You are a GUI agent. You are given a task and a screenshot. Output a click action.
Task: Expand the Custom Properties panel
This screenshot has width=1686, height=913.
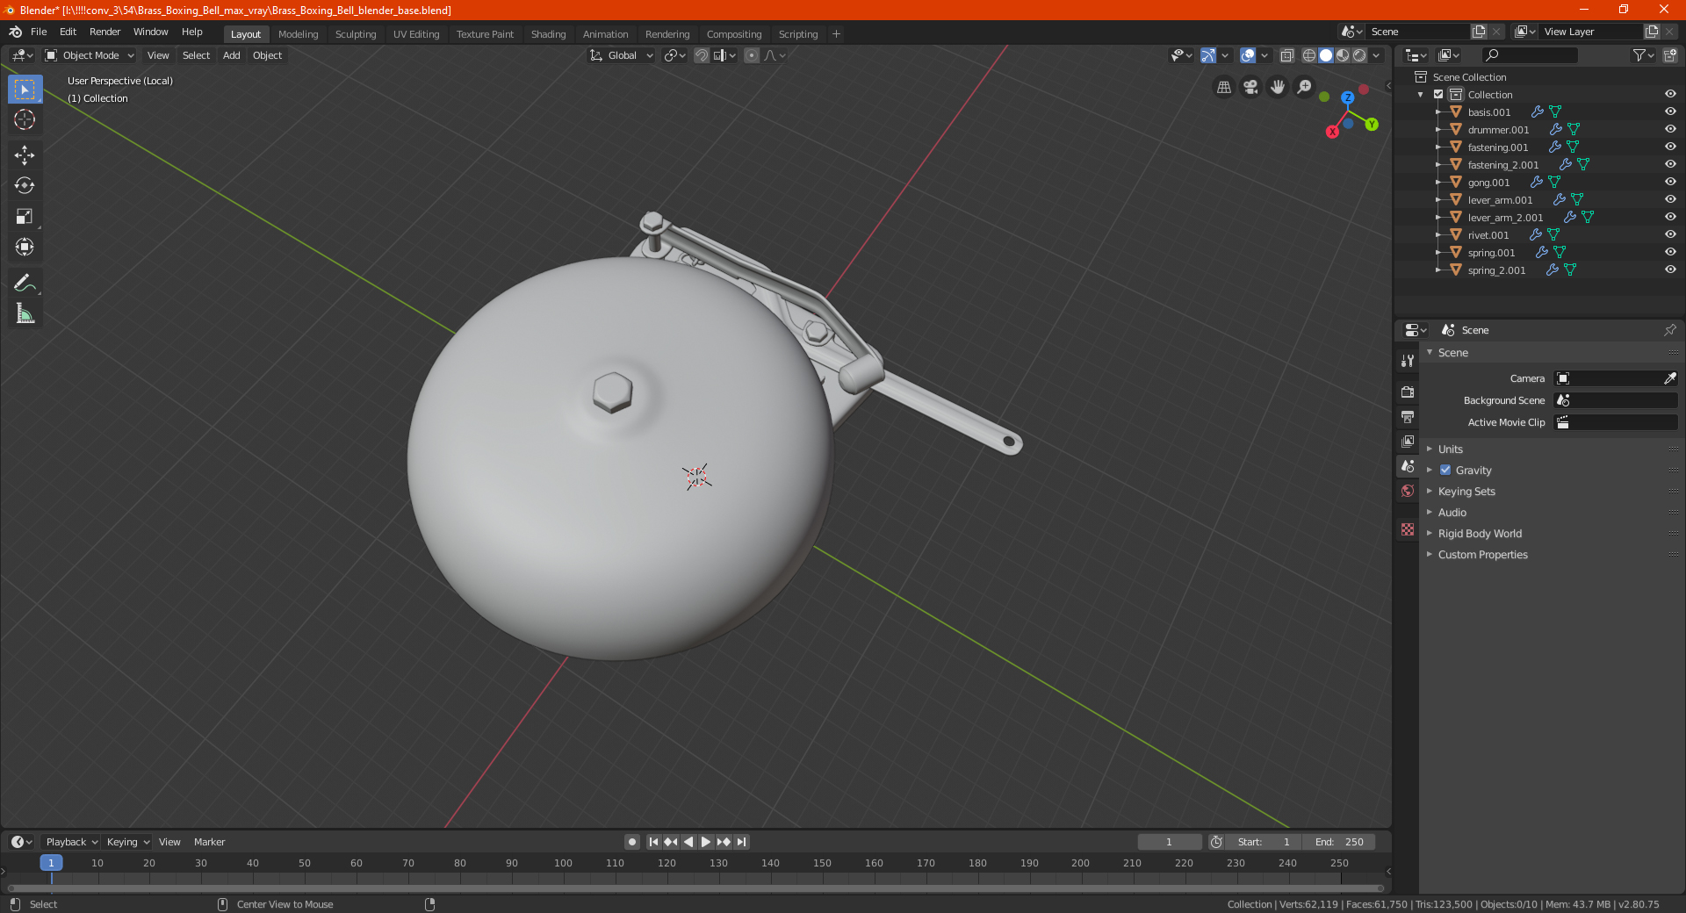click(1482, 555)
